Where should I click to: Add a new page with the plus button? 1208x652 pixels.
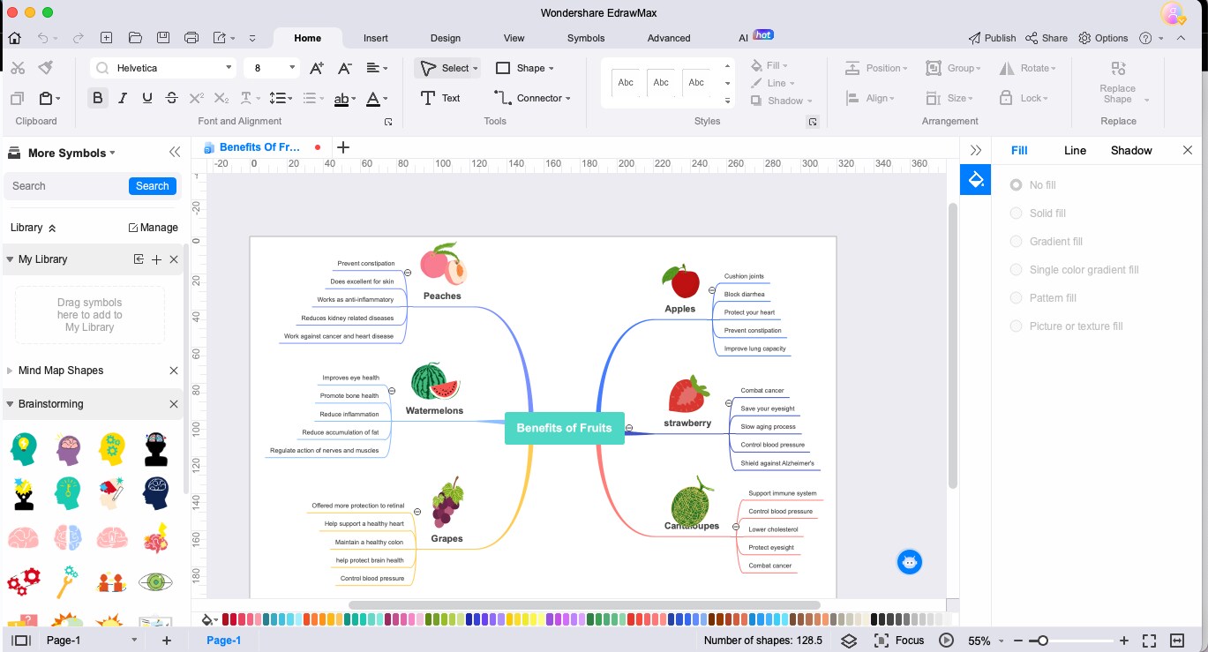pyautogui.click(x=166, y=641)
